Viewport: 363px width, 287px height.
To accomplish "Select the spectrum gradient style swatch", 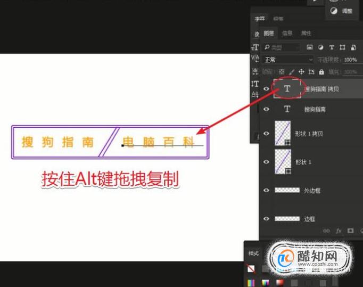I will [x=266, y=283].
